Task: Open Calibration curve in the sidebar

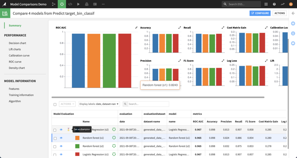Action: coord(19,56)
